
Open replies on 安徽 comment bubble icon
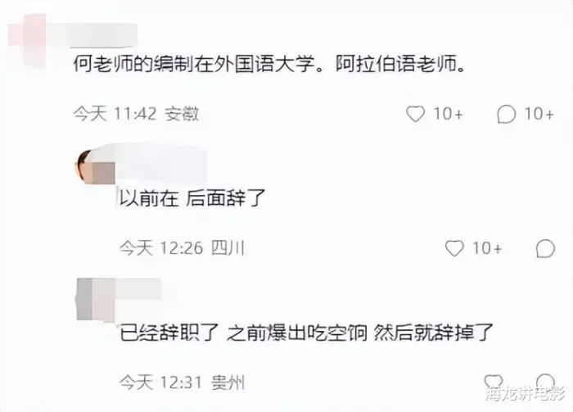pyautogui.click(x=506, y=114)
